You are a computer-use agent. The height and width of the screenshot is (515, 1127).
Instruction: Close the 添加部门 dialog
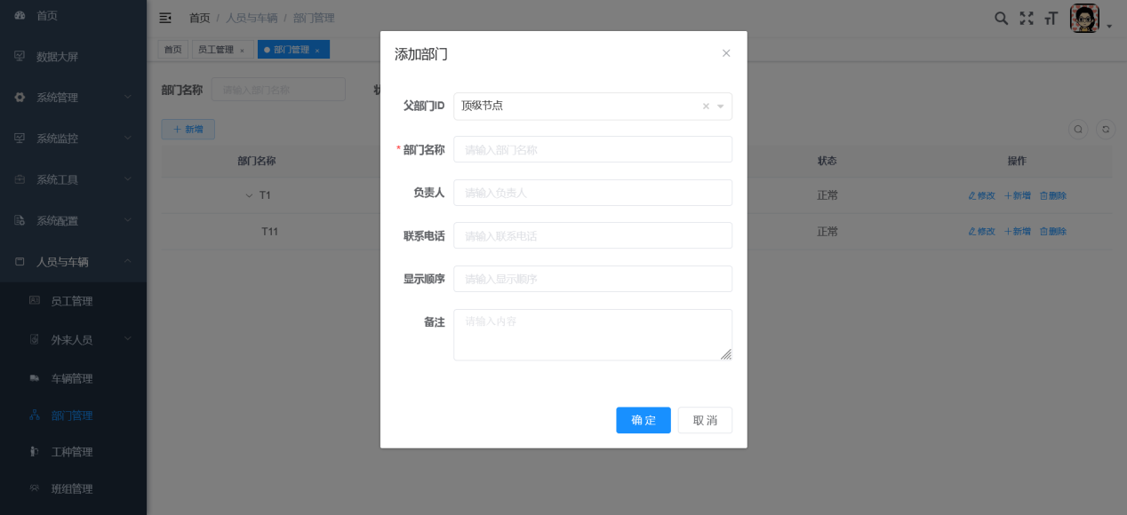pyautogui.click(x=726, y=52)
